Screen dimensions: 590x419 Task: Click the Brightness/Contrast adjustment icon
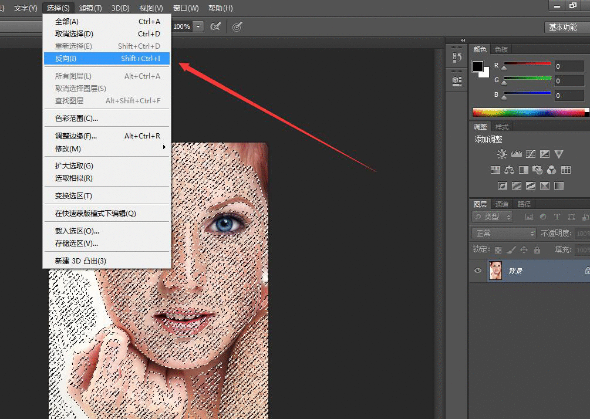coord(502,154)
